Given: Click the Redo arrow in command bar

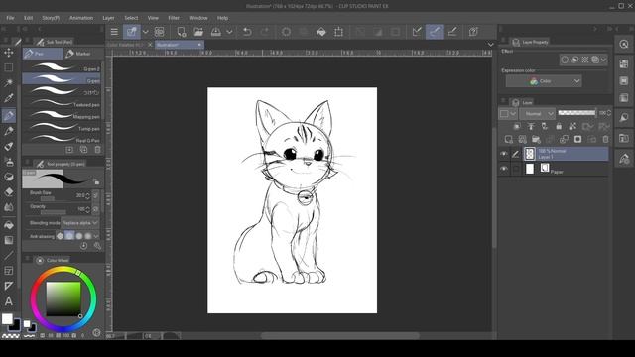Looking at the screenshot, I should pyautogui.click(x=265, y=32).
